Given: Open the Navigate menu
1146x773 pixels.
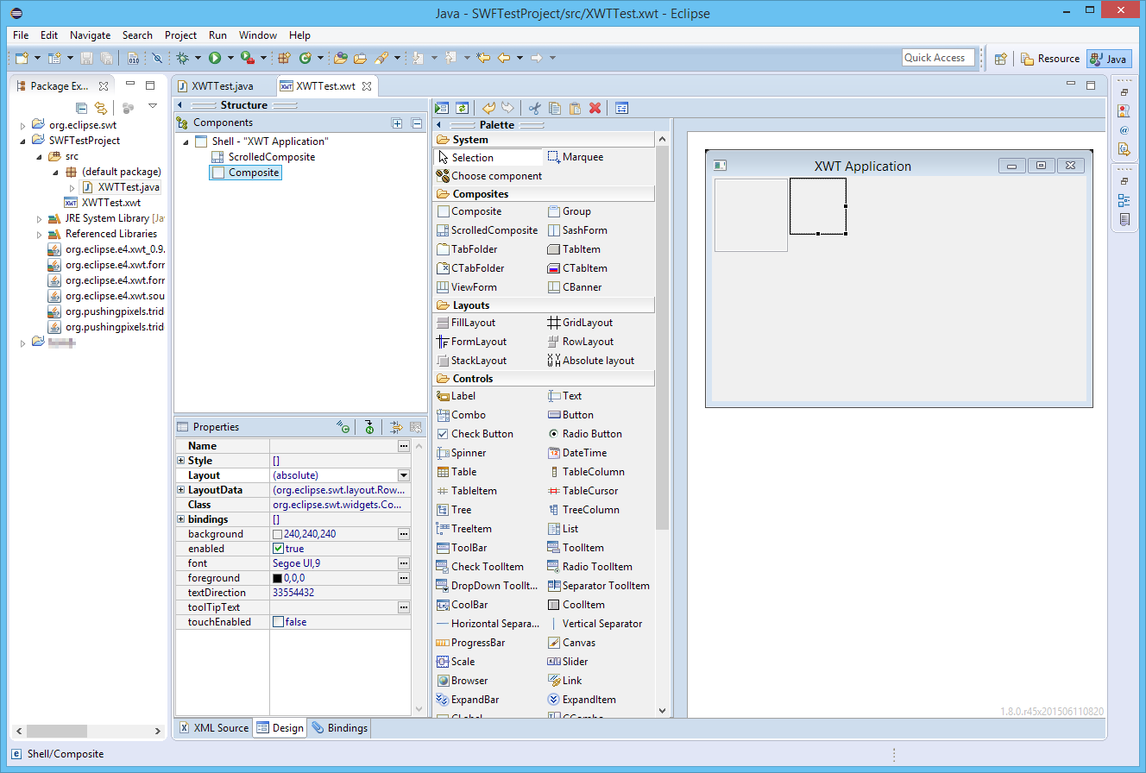Looking at the screenshot, I should pyautogui.click(x=91, y=35).
